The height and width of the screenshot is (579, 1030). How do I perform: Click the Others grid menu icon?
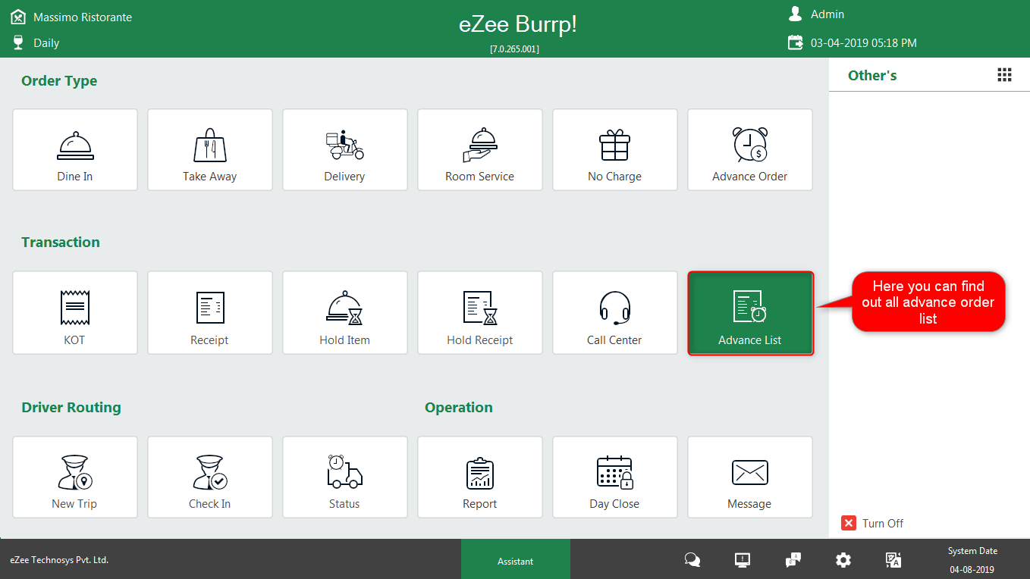click(1004, 74)
